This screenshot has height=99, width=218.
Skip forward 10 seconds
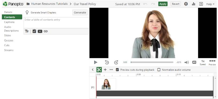116,62
